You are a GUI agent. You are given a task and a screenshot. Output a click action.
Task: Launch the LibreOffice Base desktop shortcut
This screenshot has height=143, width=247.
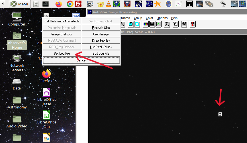coord(47,97)
